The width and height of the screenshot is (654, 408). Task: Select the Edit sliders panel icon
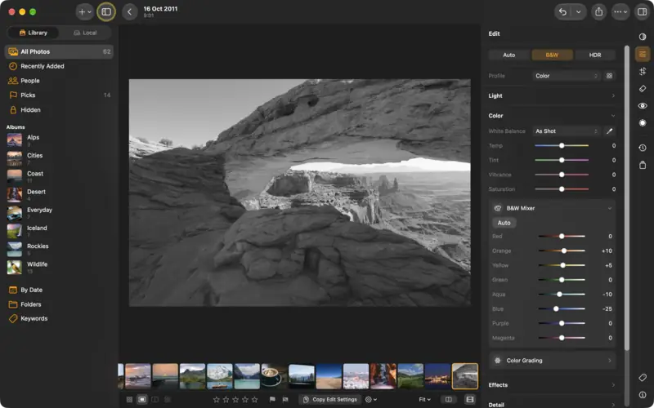[x=643, y=54]
